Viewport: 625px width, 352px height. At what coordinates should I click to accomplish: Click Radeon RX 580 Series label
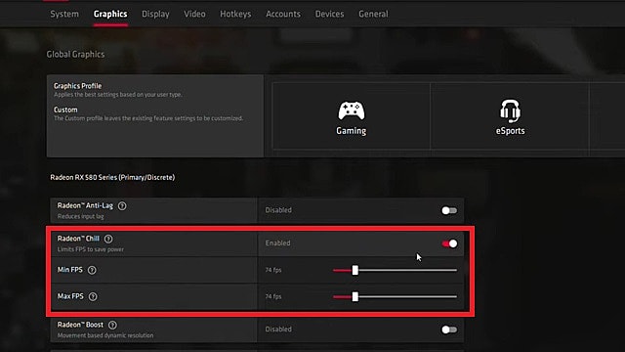tap(112, 177)
